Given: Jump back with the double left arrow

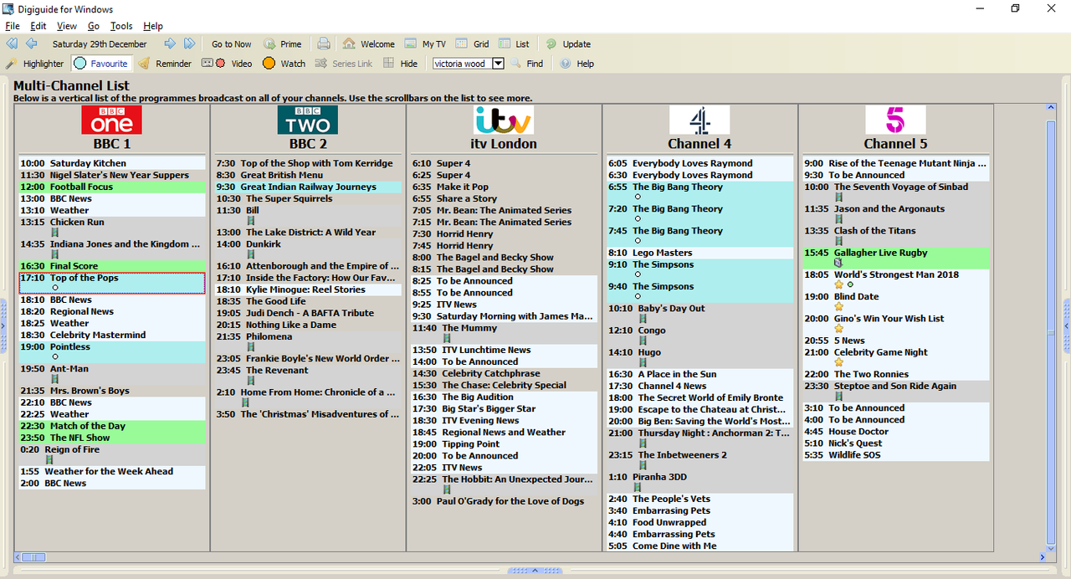Looking at the screenshot, I should [x=12, y=44].
